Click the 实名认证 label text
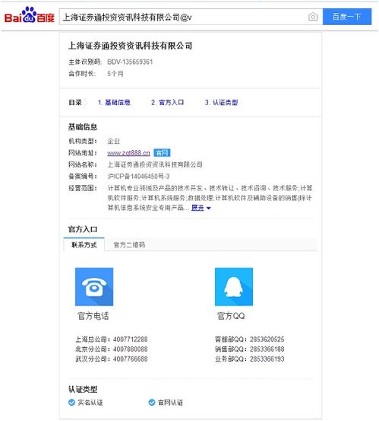 pos(90,402)
